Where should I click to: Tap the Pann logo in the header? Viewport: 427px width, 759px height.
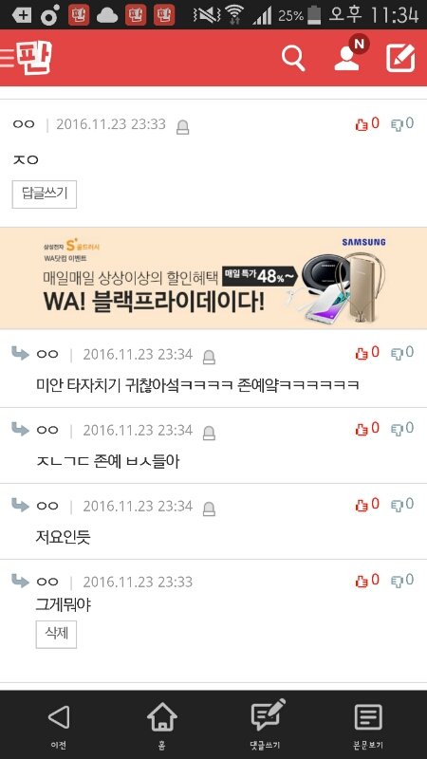coord(34,57)
